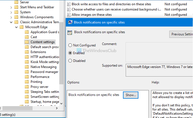
Task: Expand the Windows Components tree node
Action: click(x=11, y=17)
